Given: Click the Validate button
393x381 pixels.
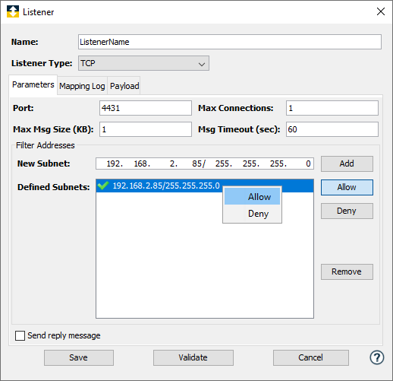Looking at the screenshot, I should click(x=193, y=357).
